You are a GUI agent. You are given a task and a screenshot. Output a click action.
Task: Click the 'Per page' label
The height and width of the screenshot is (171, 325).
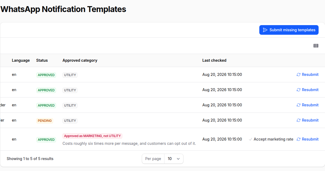point(153,159)
